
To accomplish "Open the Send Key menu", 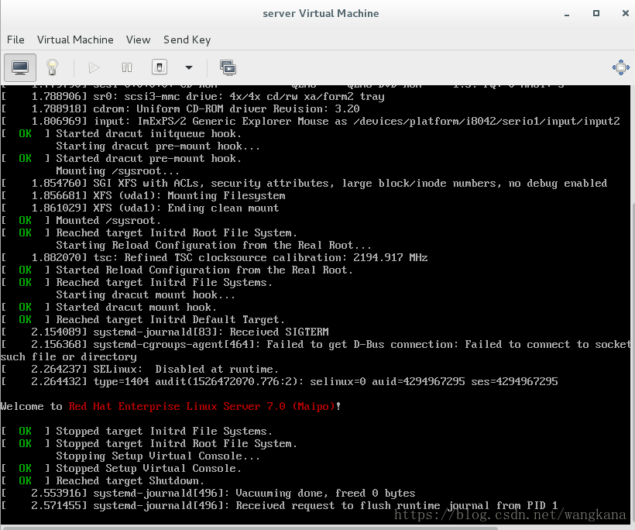I will click(x=187, y=40).
